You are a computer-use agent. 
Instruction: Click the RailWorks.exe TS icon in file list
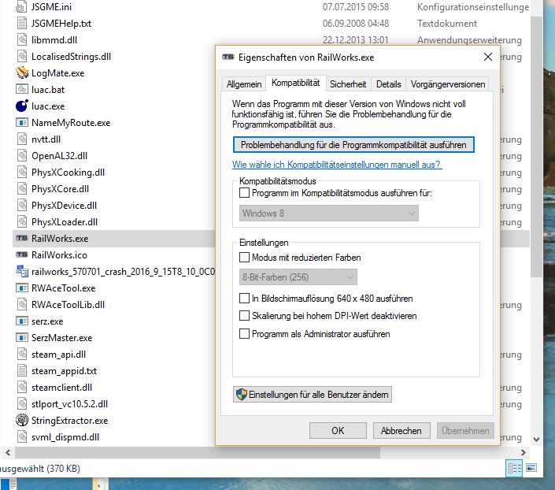click(x=21, y=238)
